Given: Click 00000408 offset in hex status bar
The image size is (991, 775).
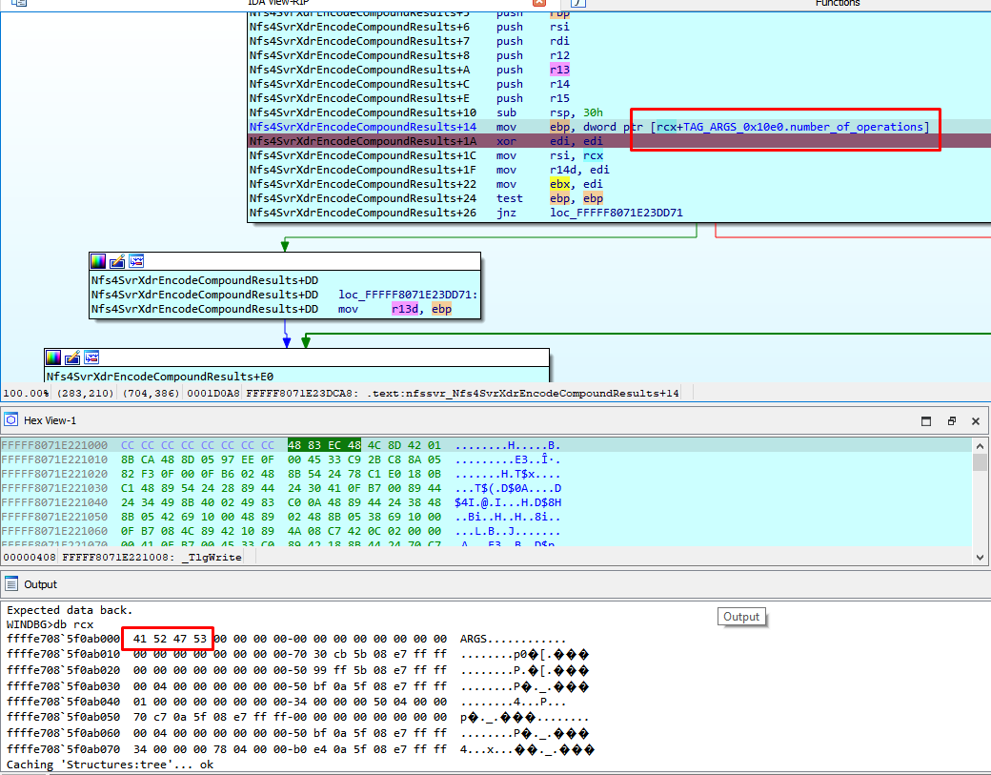Looking at the screenshot, I should (x=30, y=557).
